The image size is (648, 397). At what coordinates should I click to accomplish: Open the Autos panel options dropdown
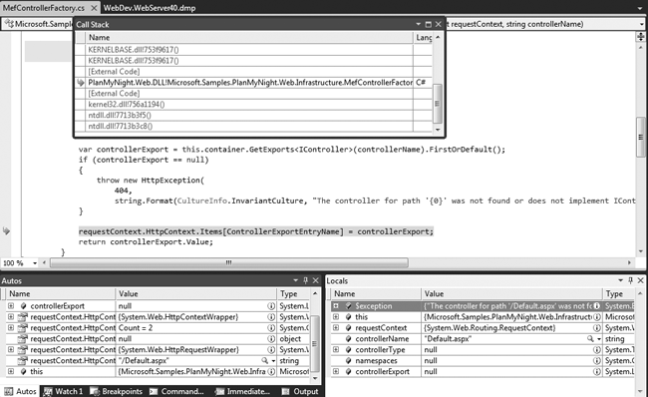(295, 280)
